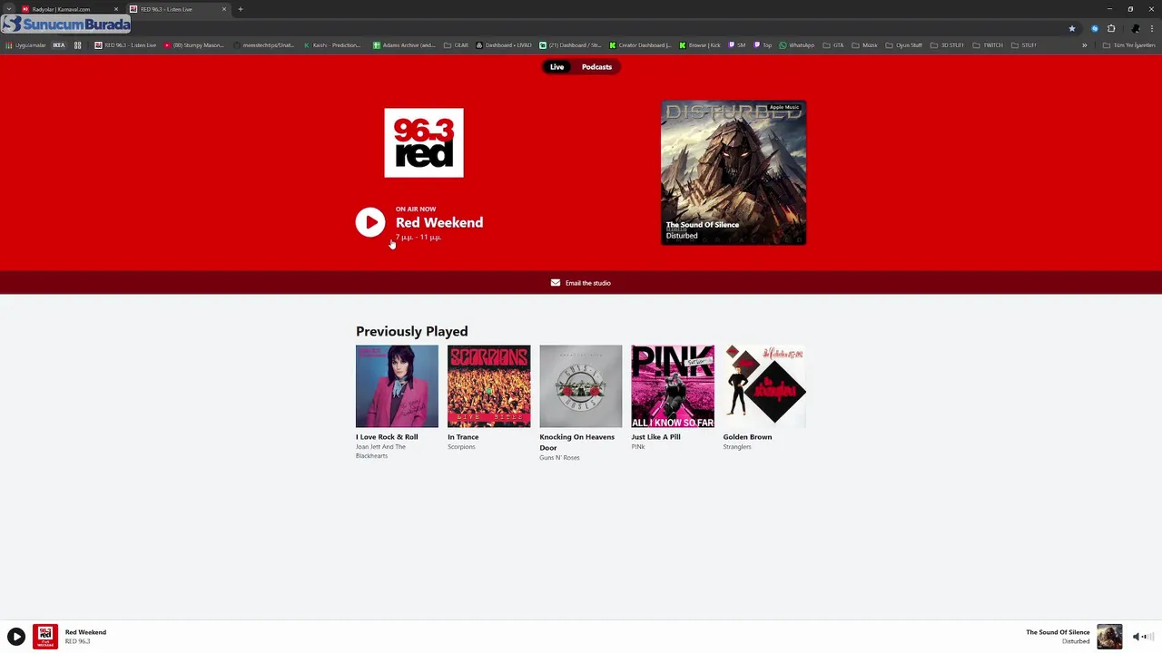
Task: Mute audio with the speaker icon
Action: pyautogui.click(x=1136, y=637)
